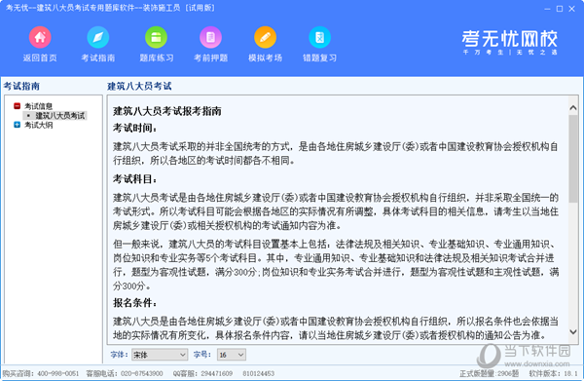Expand the 考试大纲 tree node
This screenshot has width=584, height=381.
point(17,125)
